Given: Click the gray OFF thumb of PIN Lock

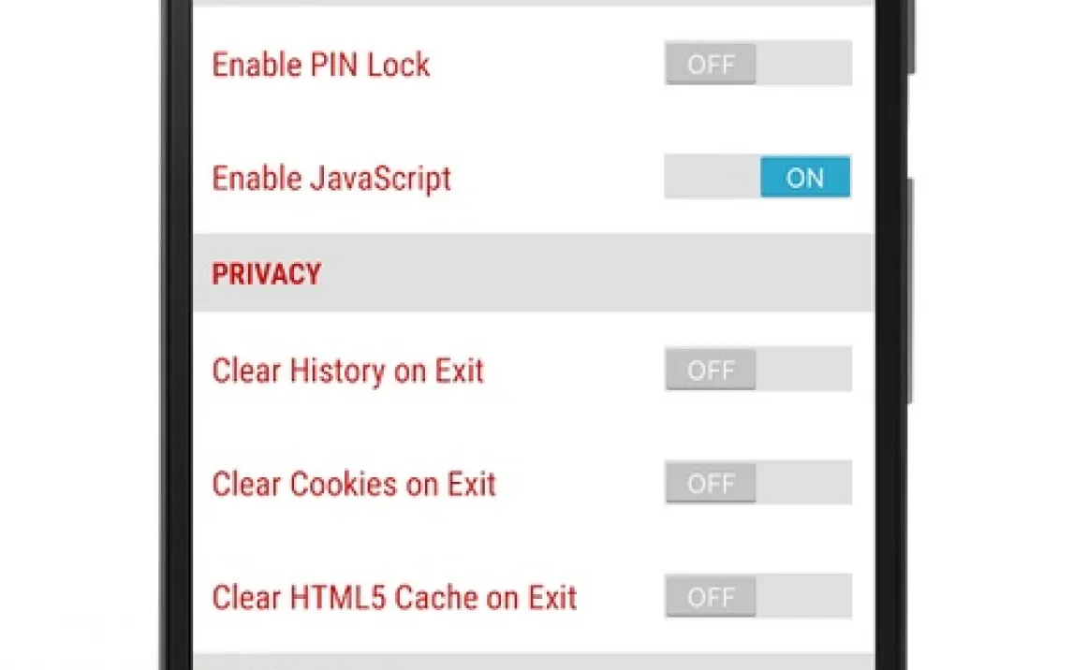Looking at the screenshot, I should [x=711, y=65].
